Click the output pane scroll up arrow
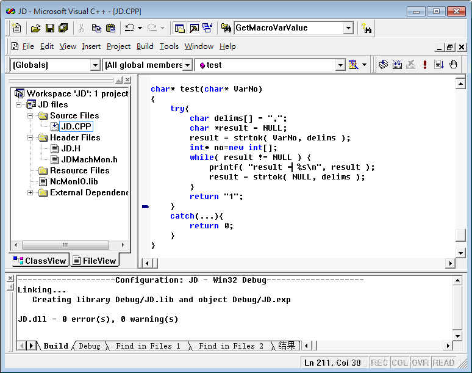The width and height of the screenshot is (472, 373). (457, 280)
